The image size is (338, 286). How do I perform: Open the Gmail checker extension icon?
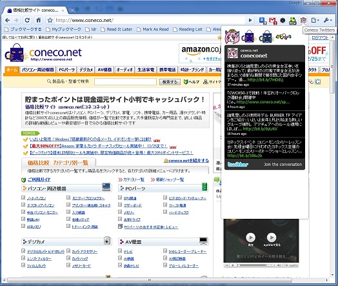pyautogui.click(x=273, y=21)
